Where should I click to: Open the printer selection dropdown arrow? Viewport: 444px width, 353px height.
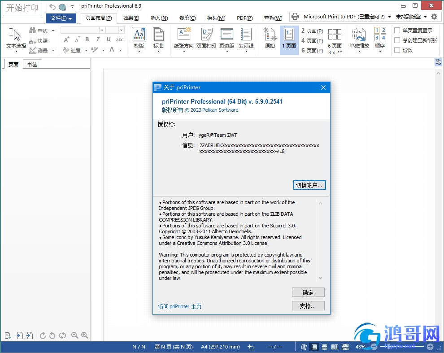tap(389, 17)
